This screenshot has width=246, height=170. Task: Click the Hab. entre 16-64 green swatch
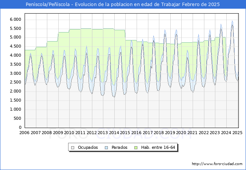[136, 148]
